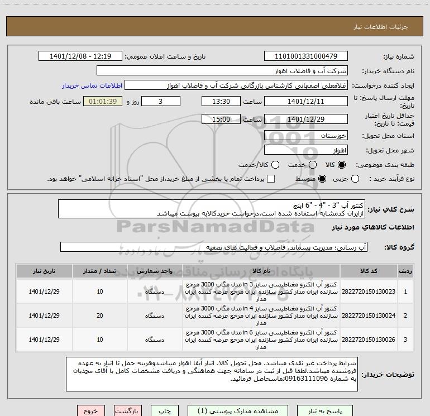Click the buyer notes text area
Viewport: 430px width, 416px height.
click(x=212, y=374)
